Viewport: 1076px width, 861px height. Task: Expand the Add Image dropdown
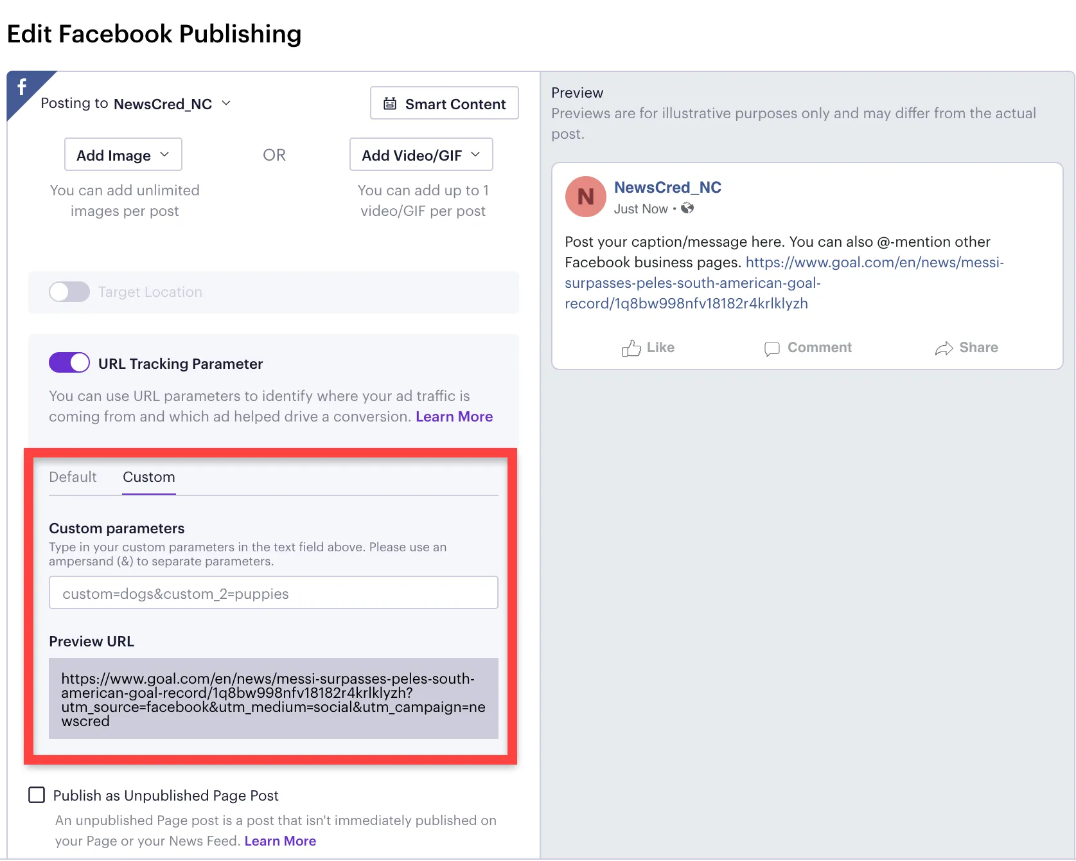click(123, 154)
